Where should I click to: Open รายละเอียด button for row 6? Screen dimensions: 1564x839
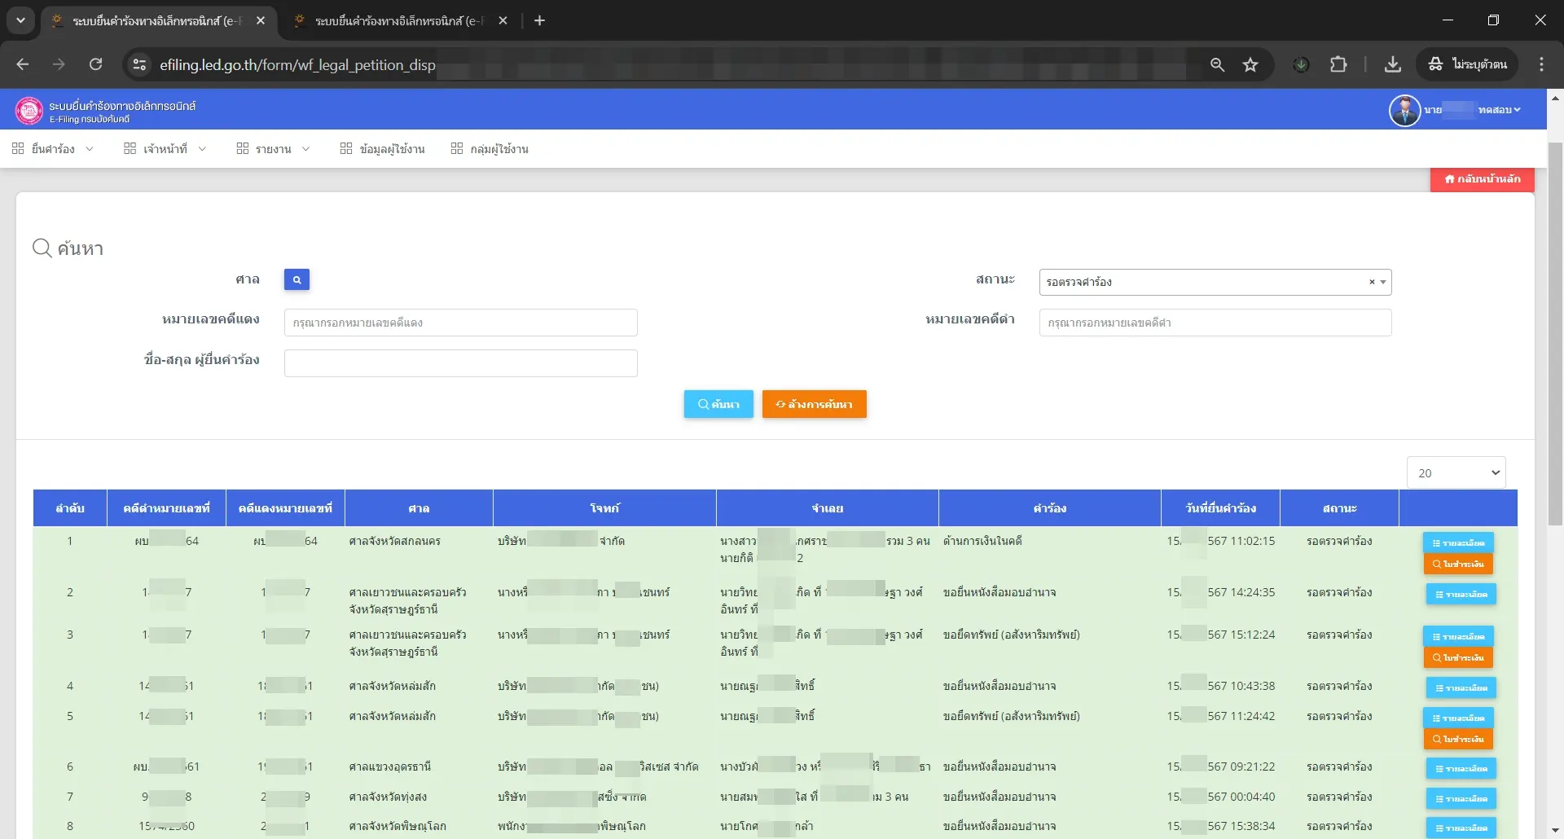pyautogui.click(x=1461, y=768)
